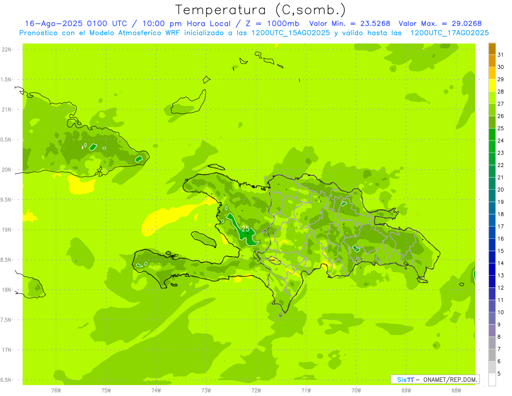Viewport: 512px width, 396px height.
Task: Click the '28' value on the color scale
Action: coord(501,91)
